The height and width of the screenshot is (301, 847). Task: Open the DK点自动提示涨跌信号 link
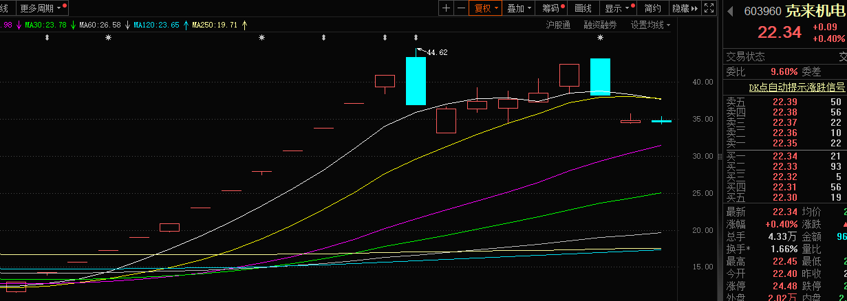(x=796, y=87)
